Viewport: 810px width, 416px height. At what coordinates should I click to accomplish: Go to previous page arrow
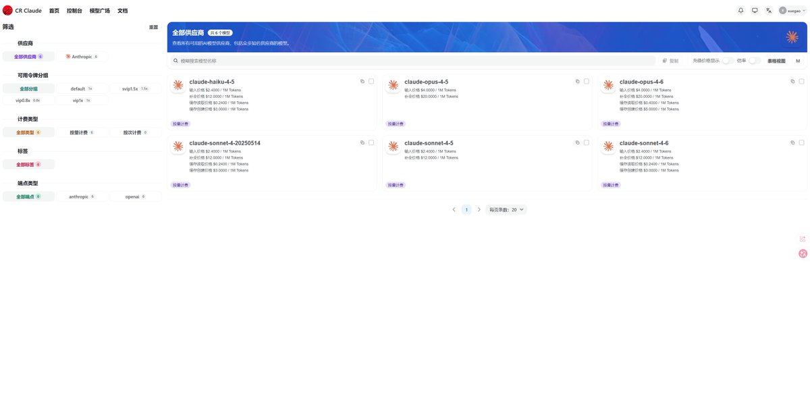coord(454,209)
